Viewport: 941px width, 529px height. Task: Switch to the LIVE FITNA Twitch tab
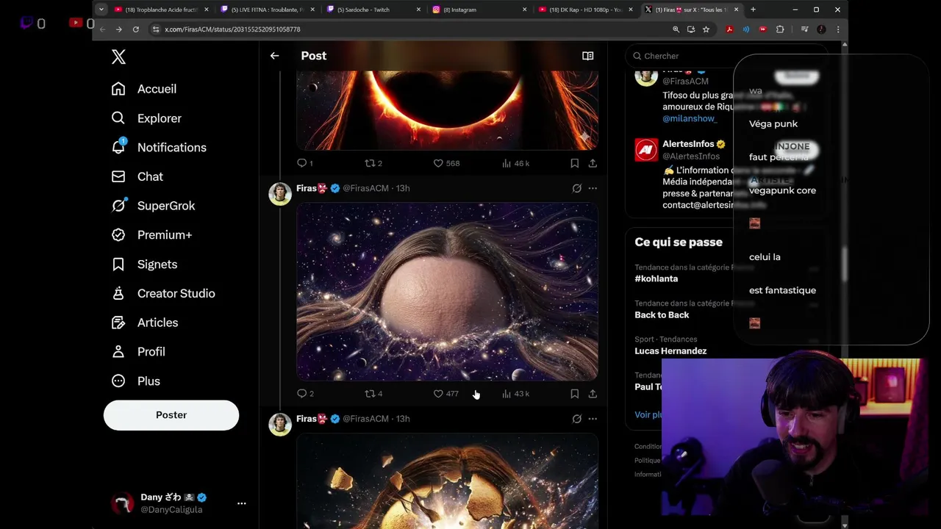(x=267, y=10)
